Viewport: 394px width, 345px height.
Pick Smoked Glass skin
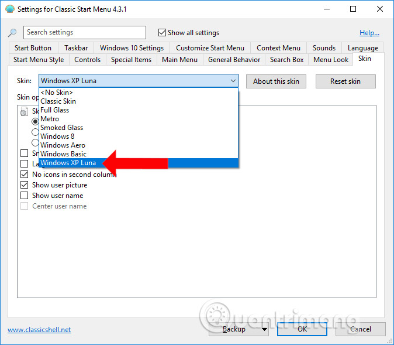139,128
